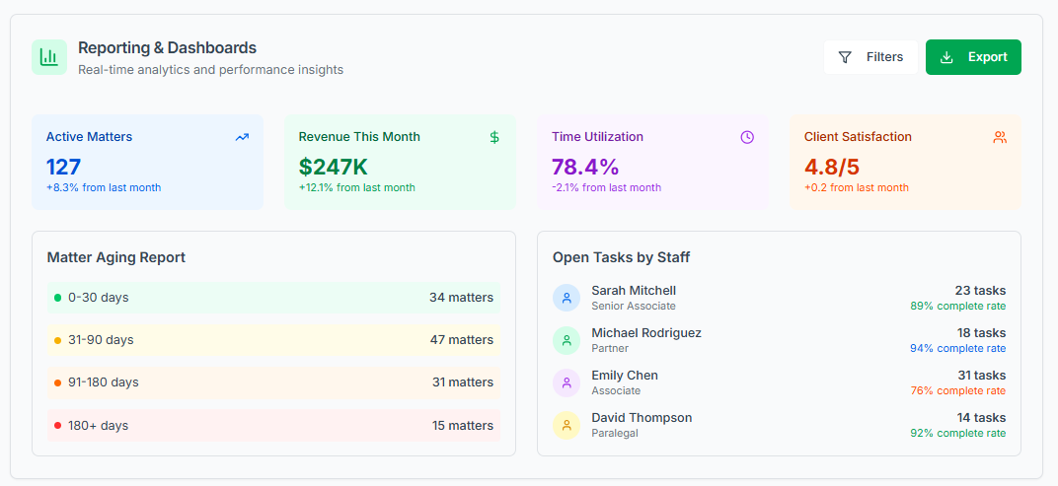The width and height of the screenshot is (1058, 486).
Task: Click David Thompson's yellow avatar icon
Action: 567,425
